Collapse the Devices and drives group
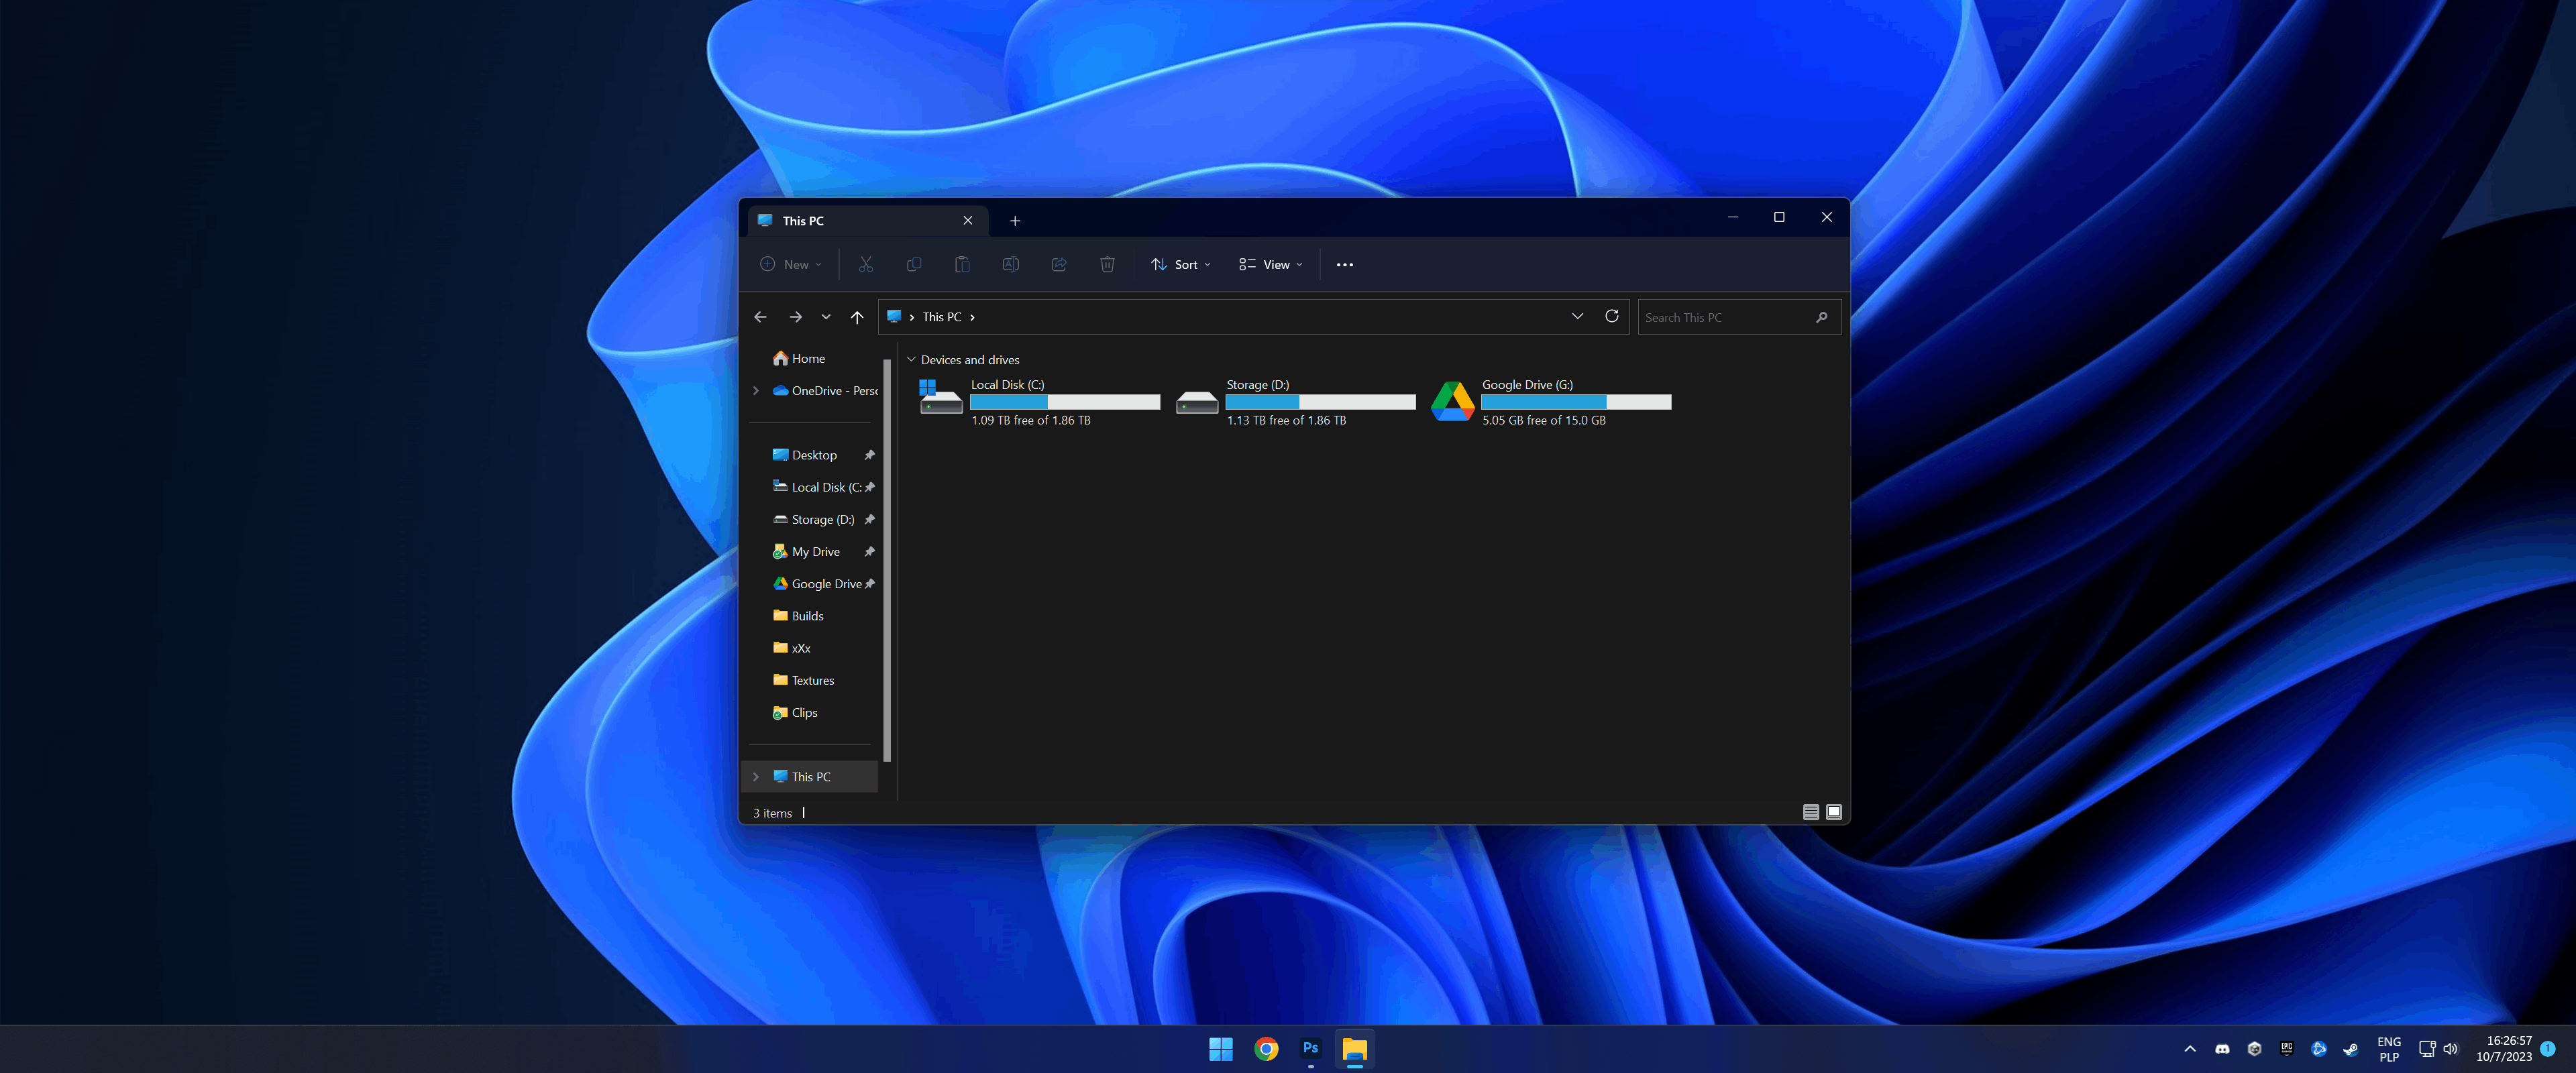Screen dimensions: 2576x1073 911,359
